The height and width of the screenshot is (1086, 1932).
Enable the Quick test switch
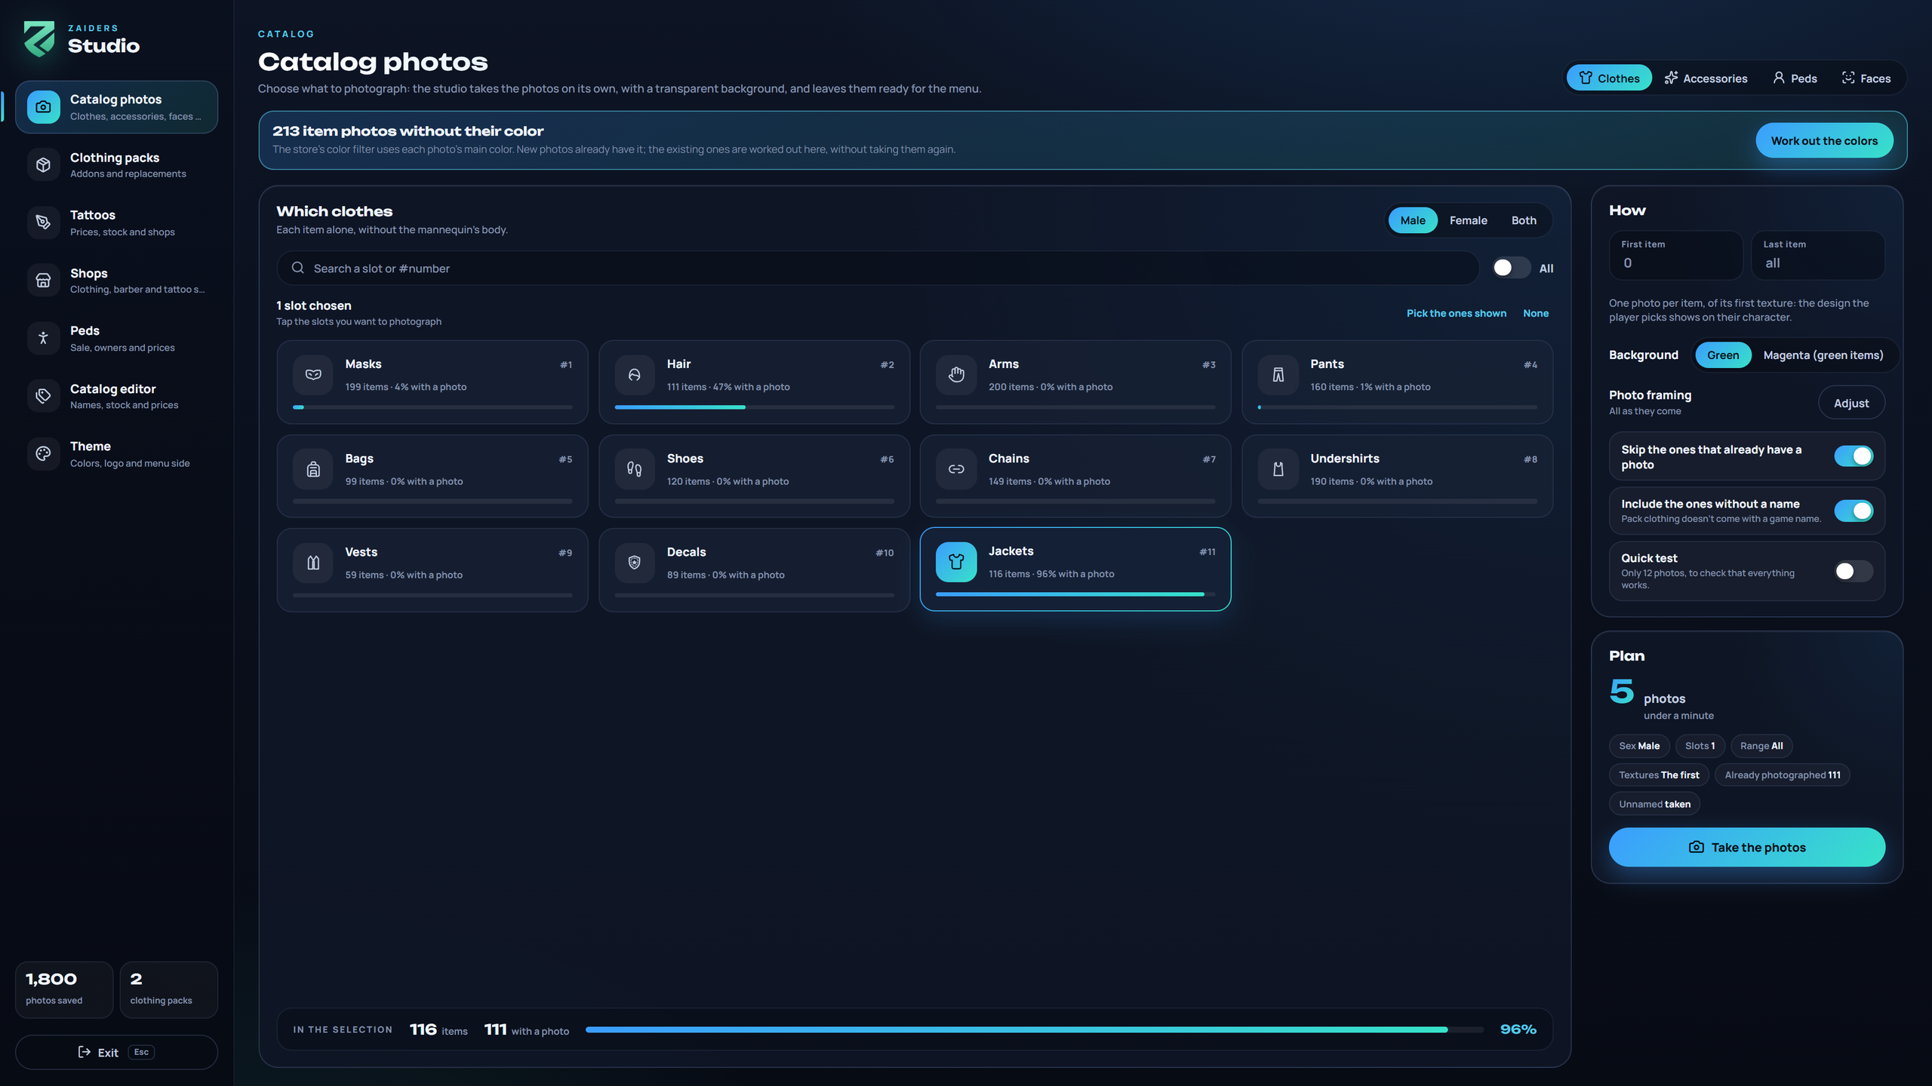[x=1854, y=571]
